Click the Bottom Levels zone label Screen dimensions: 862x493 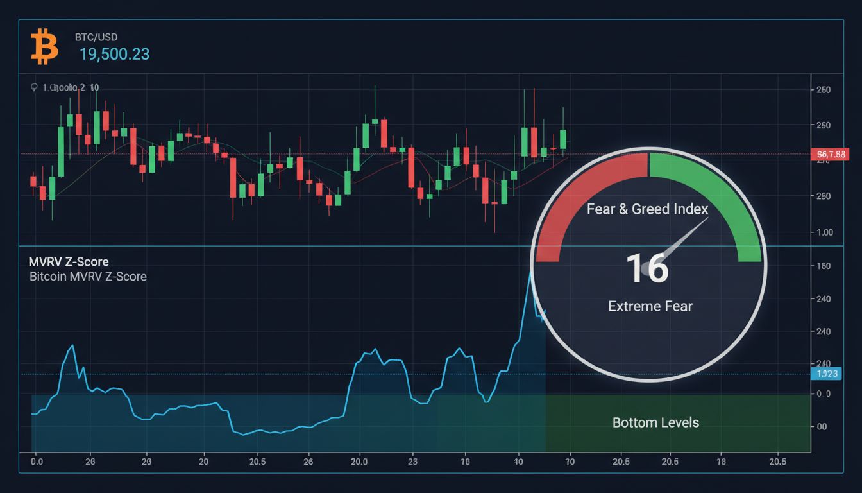(655, 422)
